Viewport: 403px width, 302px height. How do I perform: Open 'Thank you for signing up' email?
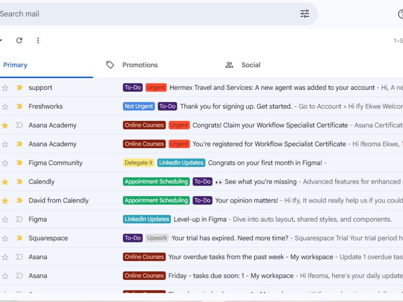coord(236,106)
